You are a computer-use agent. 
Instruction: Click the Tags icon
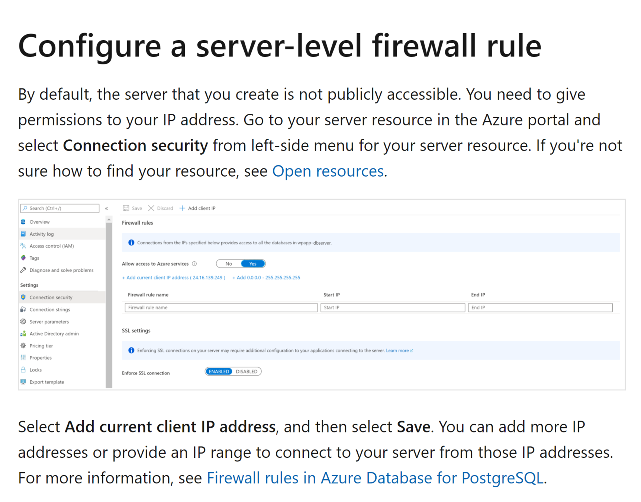(23, 258)
